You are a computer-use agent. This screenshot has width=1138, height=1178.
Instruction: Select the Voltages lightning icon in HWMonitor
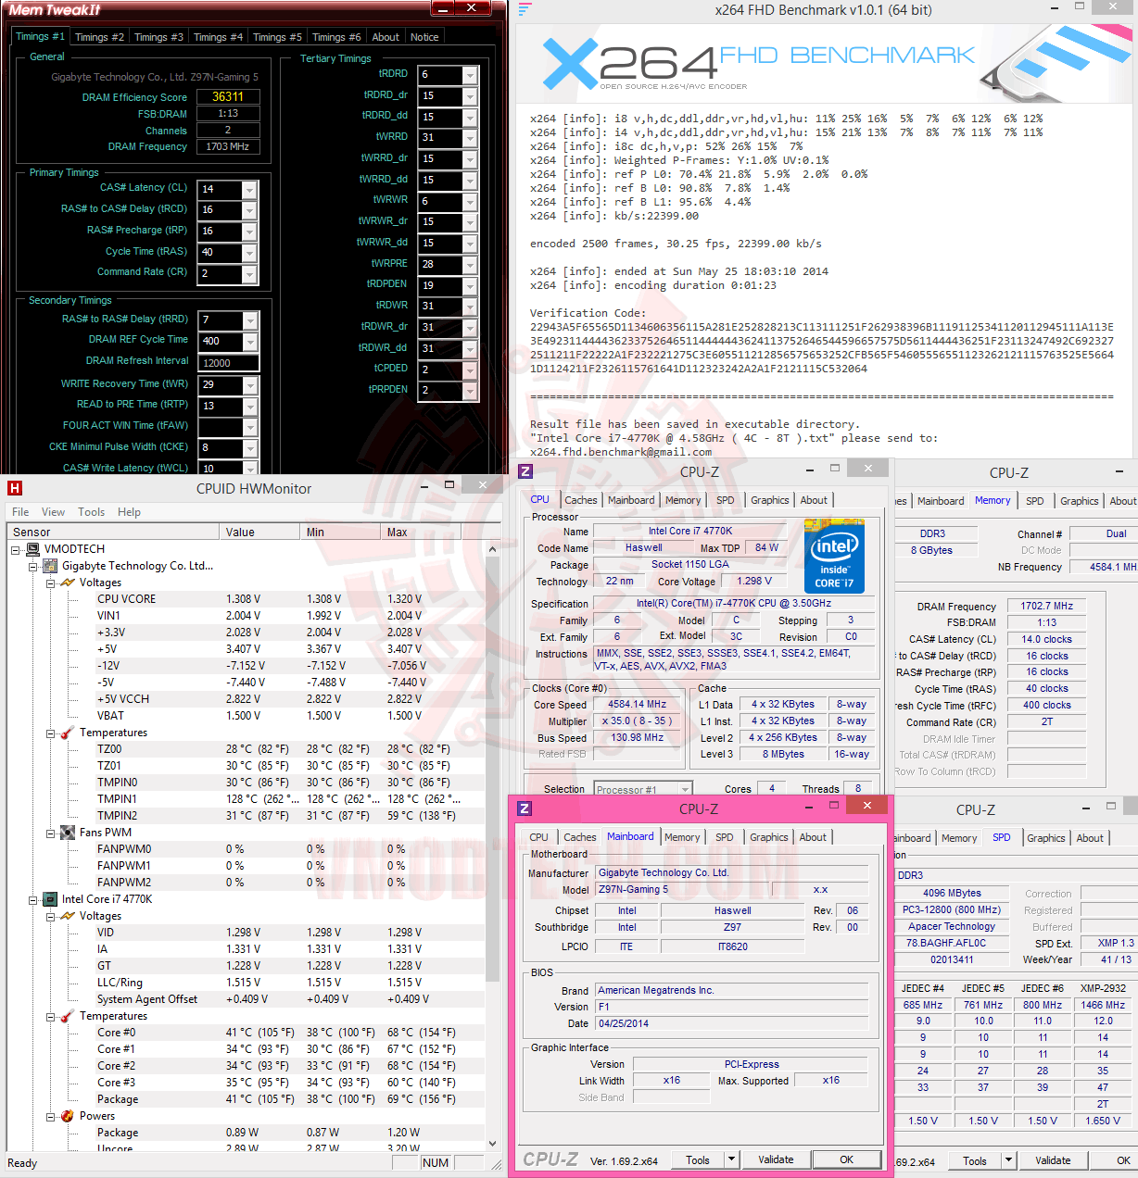[67, 582]
